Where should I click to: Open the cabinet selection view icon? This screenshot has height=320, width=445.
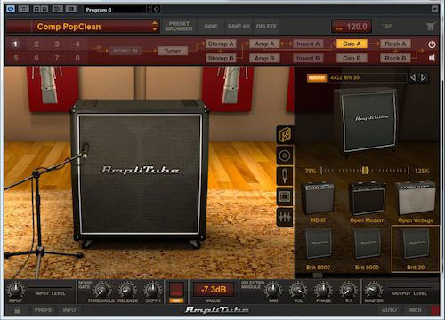pyautogui.click(x=285, y=135)
